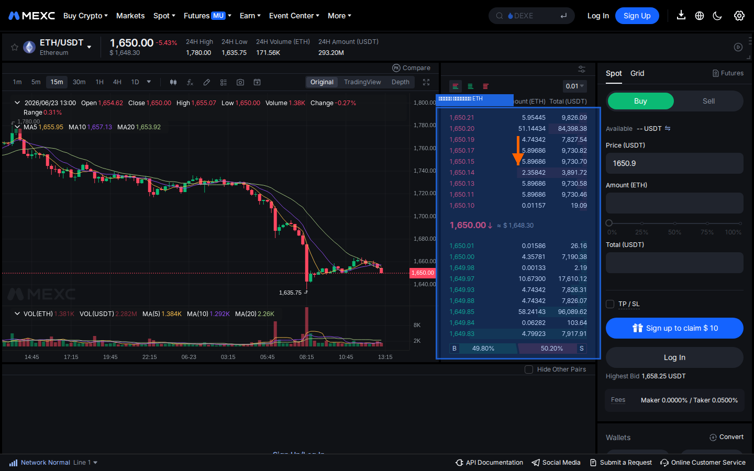Switch chart to TradingView tab
Screen dimensions: 754x471
point(362,82)
